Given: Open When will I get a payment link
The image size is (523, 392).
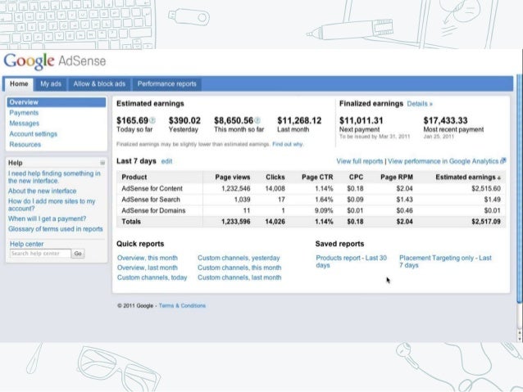Looking at the screenshot, I should (x=47, y=219).
